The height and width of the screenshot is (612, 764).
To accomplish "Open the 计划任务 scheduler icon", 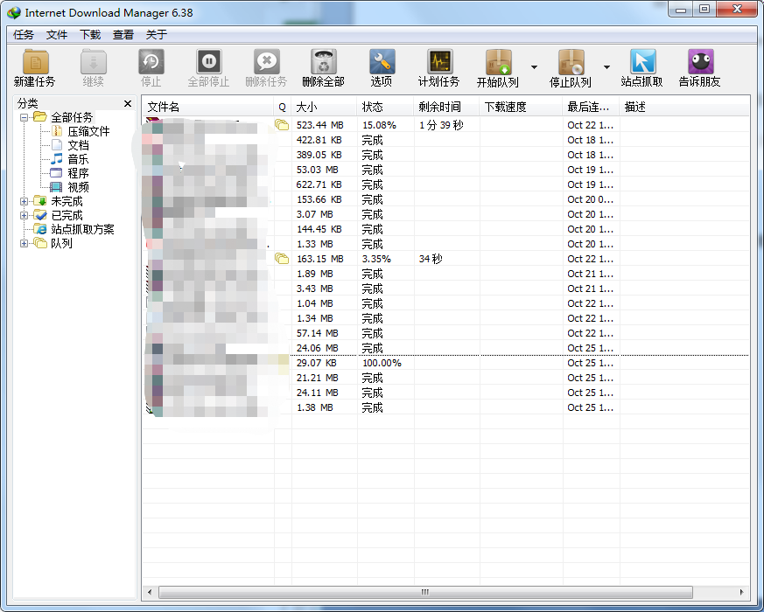I will (x=439, y=62).
